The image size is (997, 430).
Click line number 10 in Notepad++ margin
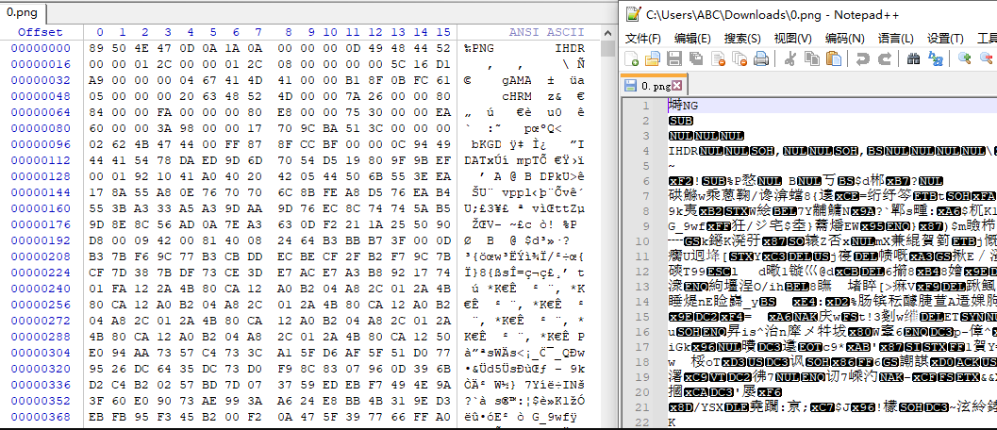coord(643,241)
